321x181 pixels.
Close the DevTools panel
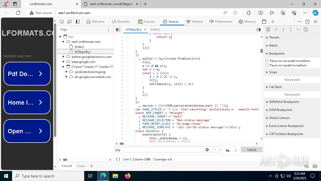pyautogui.click(x=315, y=22)
